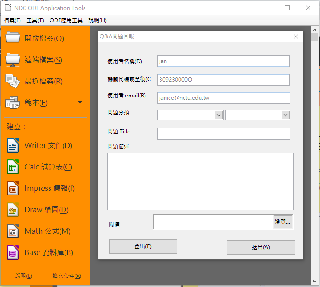The image size is (320, 287).
Task: Click into the 問題 Title input field
Action: point(223,134)
